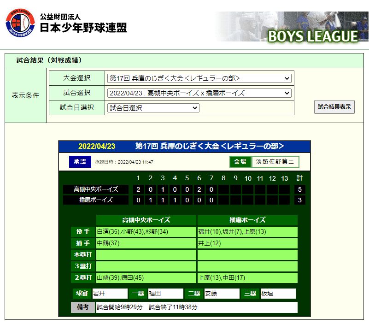Click the venue name 淡路佐野第二

click(275, 161)
